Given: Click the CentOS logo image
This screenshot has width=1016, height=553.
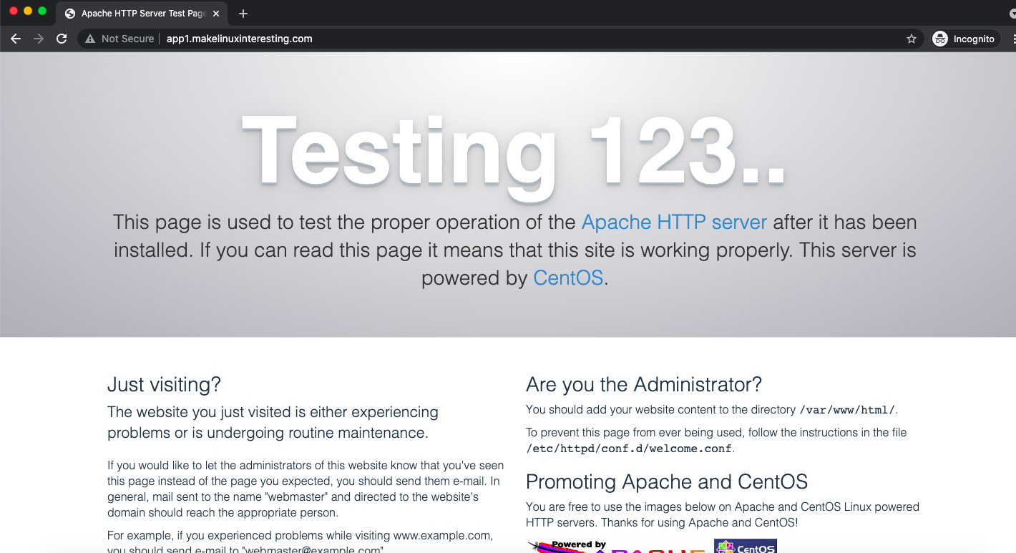Looking at the screenshot, I should pyautogui.click(x=745, y=547).
